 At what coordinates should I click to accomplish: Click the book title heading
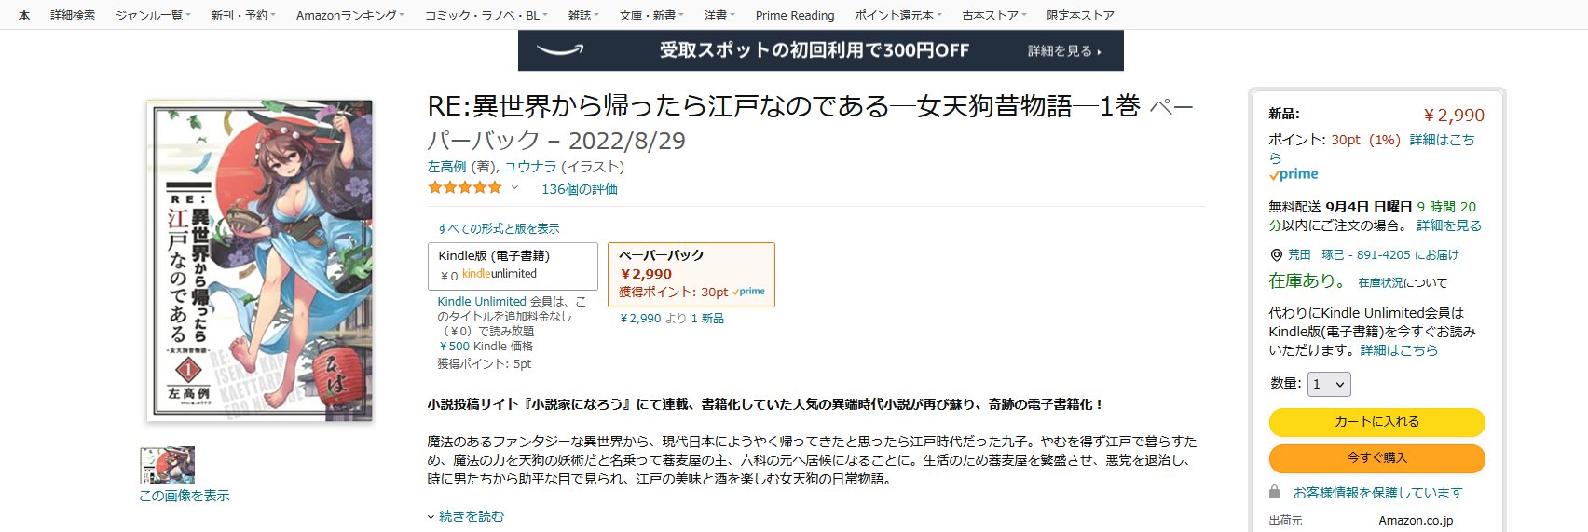pos(810,123)
